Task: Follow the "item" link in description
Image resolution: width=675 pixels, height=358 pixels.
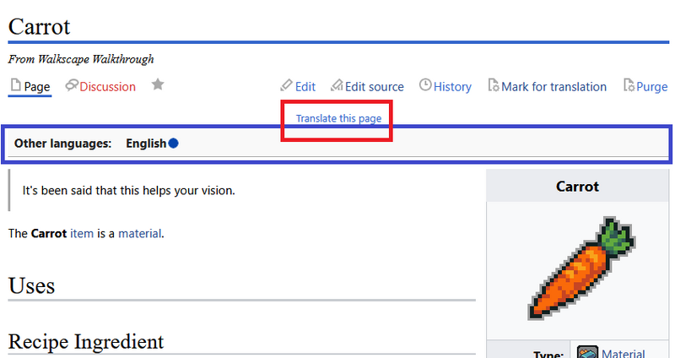Action: [82, 233]
